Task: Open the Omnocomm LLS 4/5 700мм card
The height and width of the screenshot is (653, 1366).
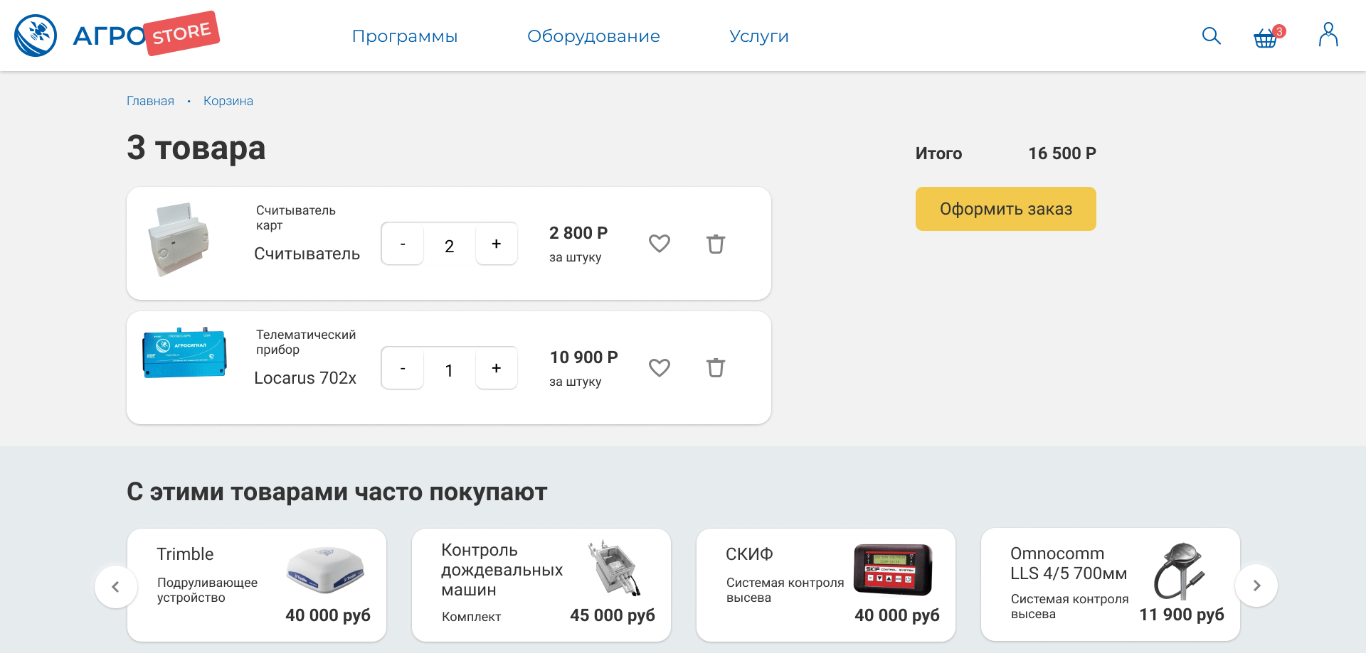Action: (1111, 585)
